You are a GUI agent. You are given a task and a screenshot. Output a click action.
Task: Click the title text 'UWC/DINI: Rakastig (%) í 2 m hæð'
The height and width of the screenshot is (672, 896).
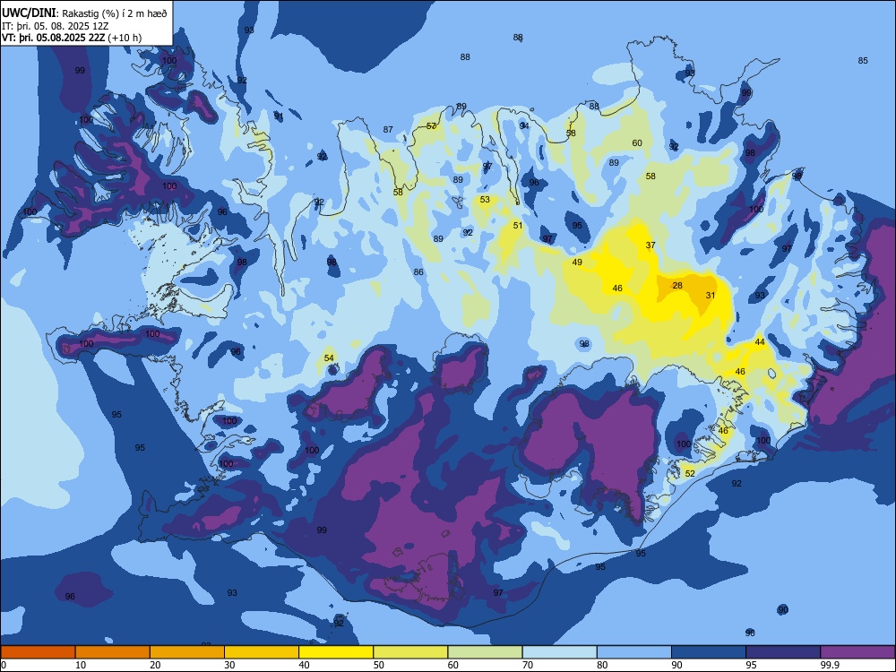84,13
